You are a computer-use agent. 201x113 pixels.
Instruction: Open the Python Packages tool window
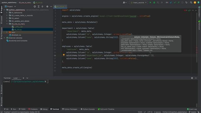(70, 109)
